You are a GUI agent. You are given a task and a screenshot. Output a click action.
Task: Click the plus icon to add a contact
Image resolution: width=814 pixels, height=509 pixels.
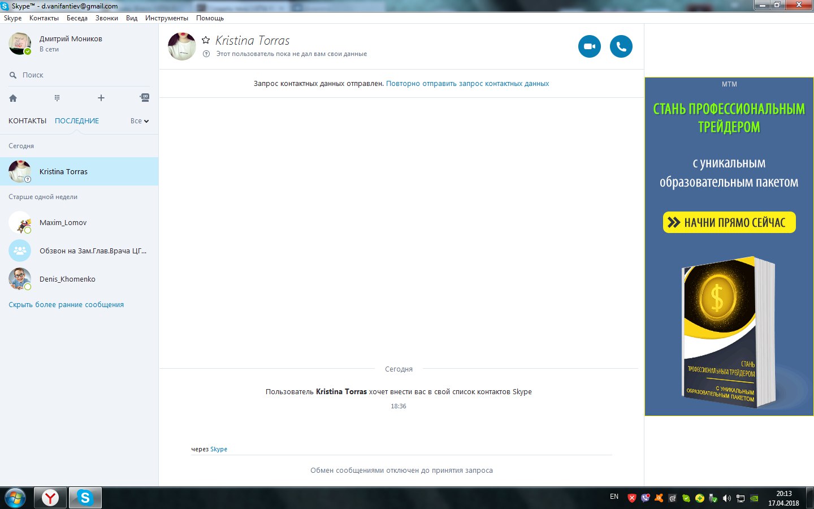point(101,98)
